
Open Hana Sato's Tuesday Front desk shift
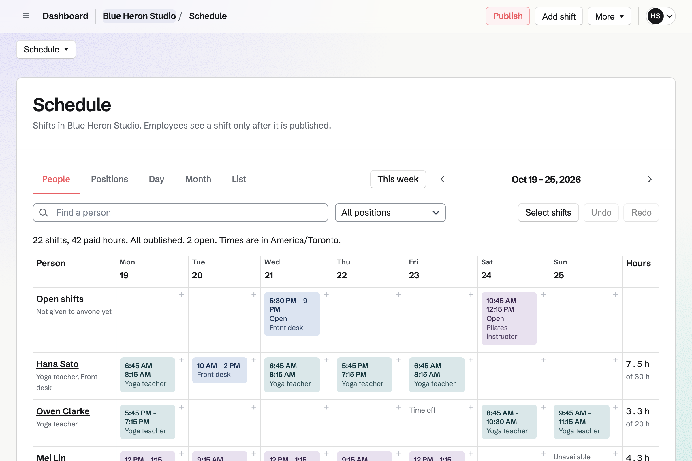pyautogui.click(x=219, y=370)
